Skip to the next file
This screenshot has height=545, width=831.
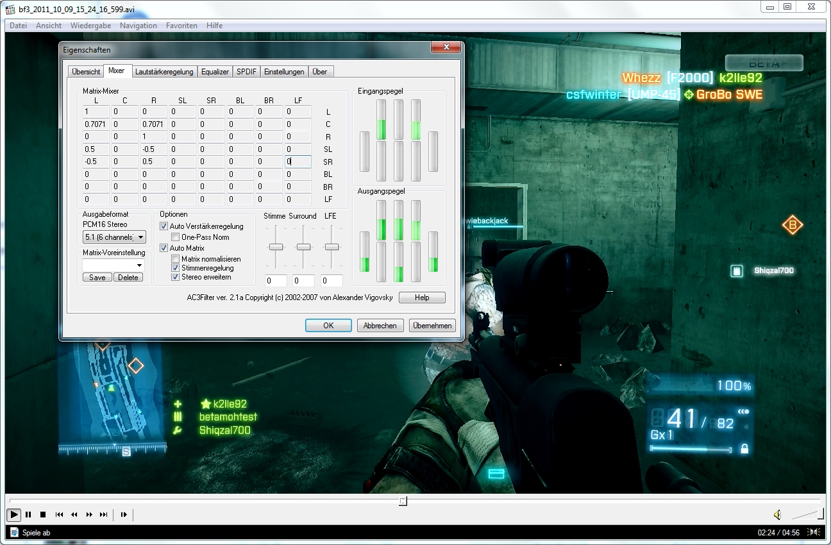(x=104, y=514)
